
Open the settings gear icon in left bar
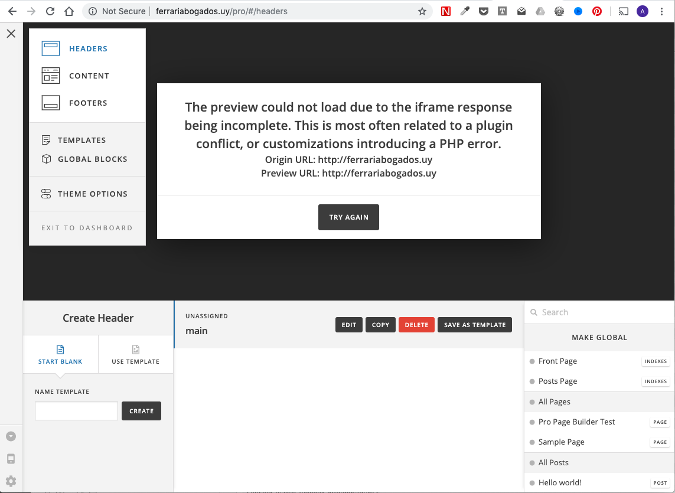pos(11,481)
